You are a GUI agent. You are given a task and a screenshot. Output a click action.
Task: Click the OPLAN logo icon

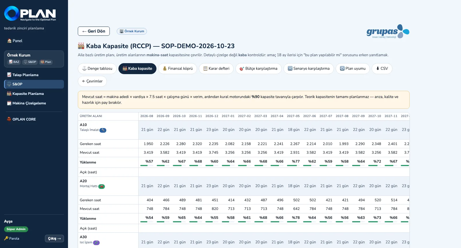click(12, 13)
